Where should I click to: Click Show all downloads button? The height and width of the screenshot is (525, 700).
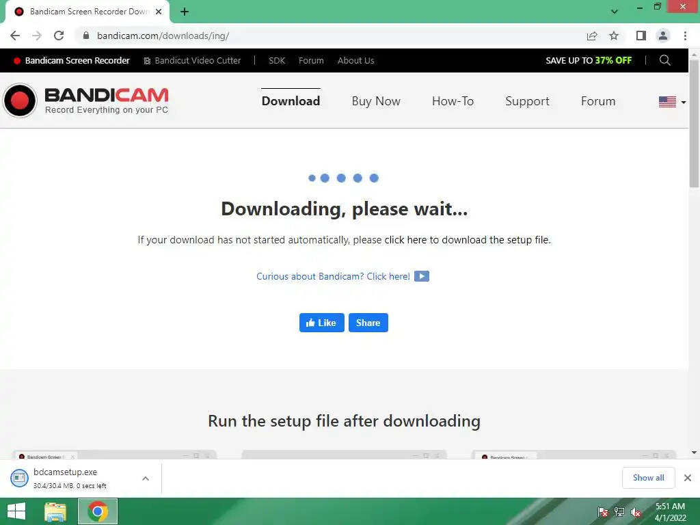pos(648,478)
